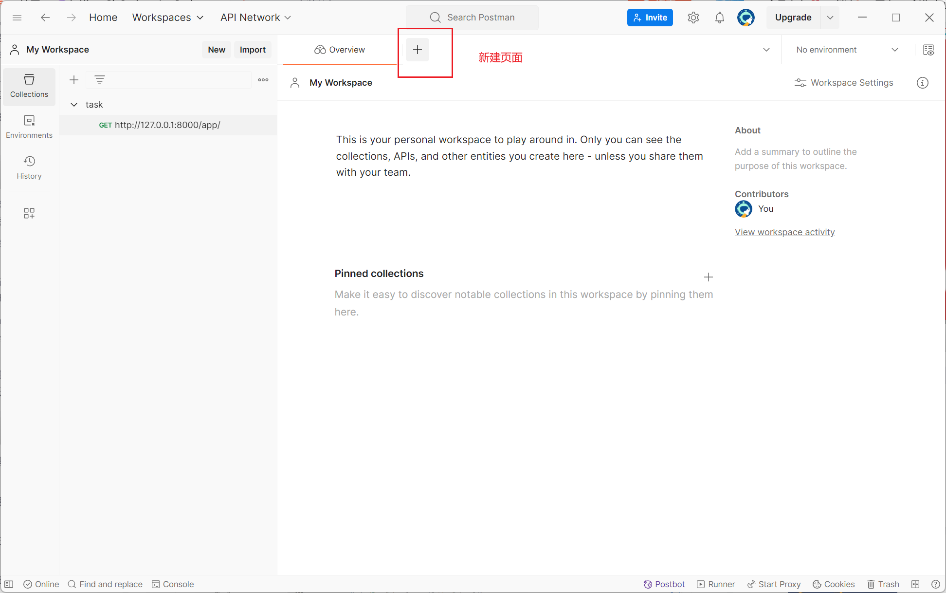Click the Import button
Screen dimensions: 946x593
point(253,50)
